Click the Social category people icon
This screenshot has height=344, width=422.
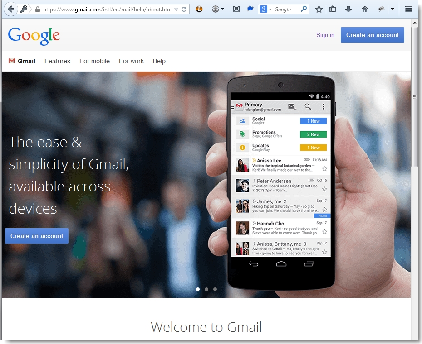pos(242,121)
